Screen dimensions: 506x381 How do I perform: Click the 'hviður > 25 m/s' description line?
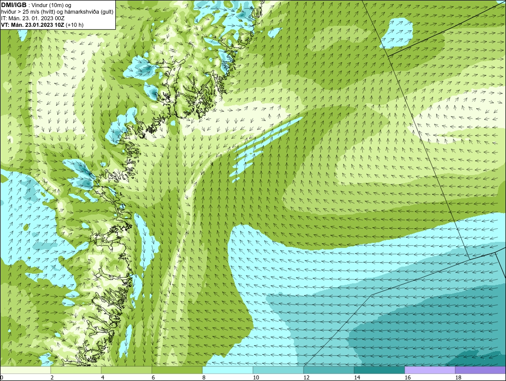point(57,12)
